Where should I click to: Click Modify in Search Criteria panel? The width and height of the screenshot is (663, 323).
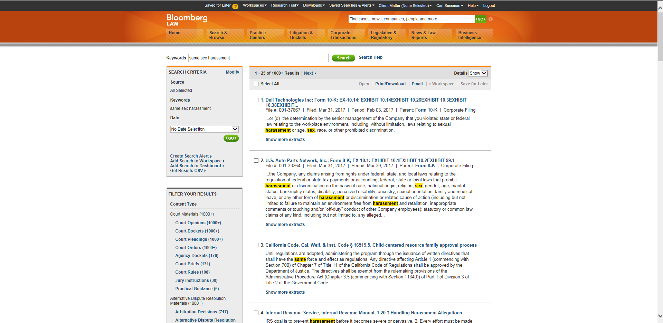pyautogui.click(x=232, y=72)
